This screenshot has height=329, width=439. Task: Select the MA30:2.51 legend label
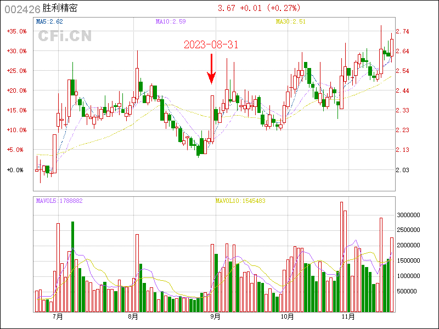tap(290, 21)
